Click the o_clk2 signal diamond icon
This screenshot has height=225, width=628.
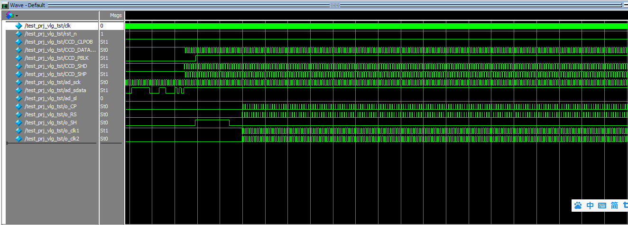click(19, 139)
